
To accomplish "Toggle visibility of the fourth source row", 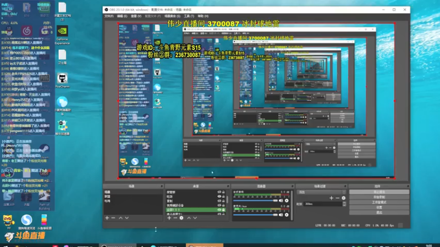I will coord(219,205).
